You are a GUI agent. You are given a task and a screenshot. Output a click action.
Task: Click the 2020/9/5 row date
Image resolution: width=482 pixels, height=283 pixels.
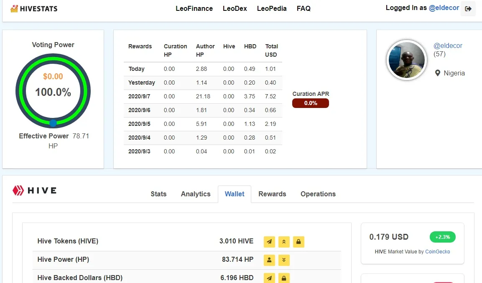point(139,124)
